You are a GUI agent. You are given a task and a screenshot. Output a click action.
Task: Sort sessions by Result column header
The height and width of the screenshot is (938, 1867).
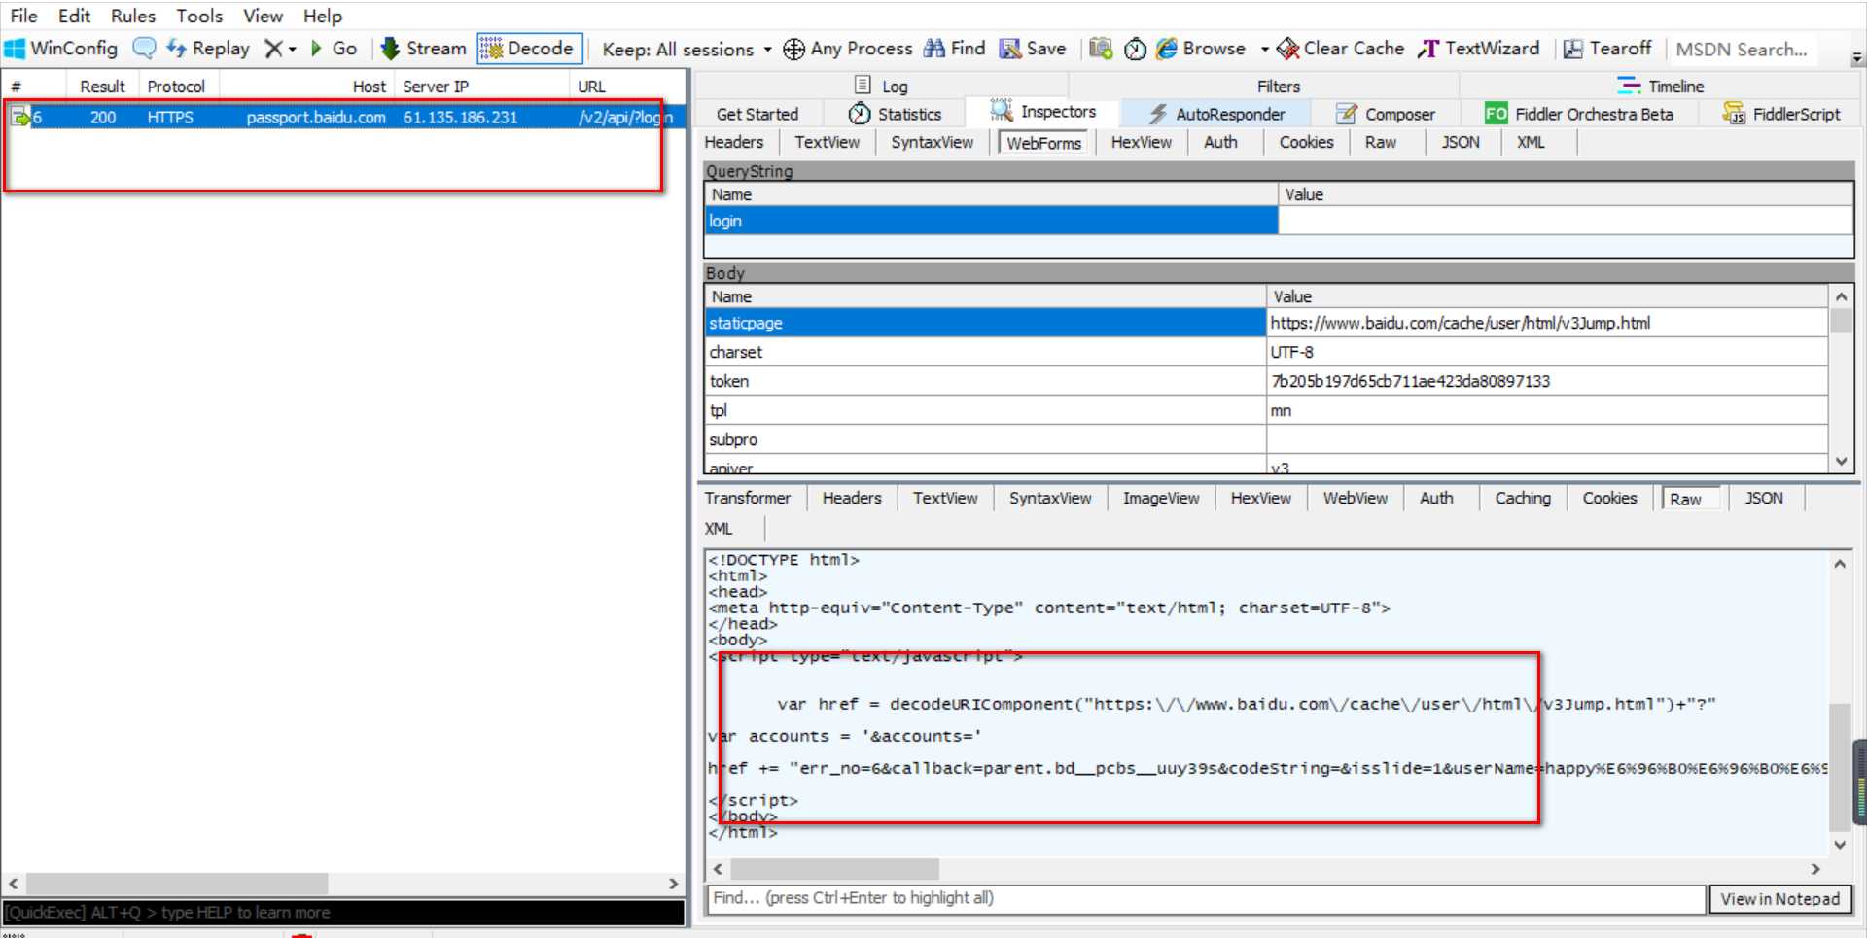point(102,86)
